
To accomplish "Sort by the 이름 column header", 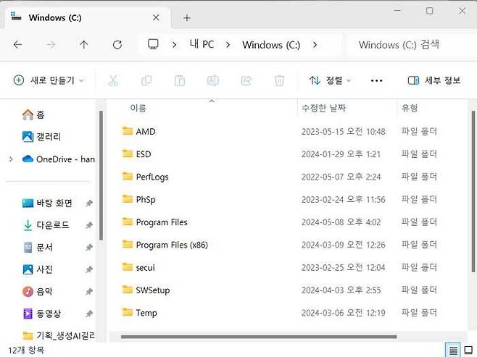I will coord(138,108).
